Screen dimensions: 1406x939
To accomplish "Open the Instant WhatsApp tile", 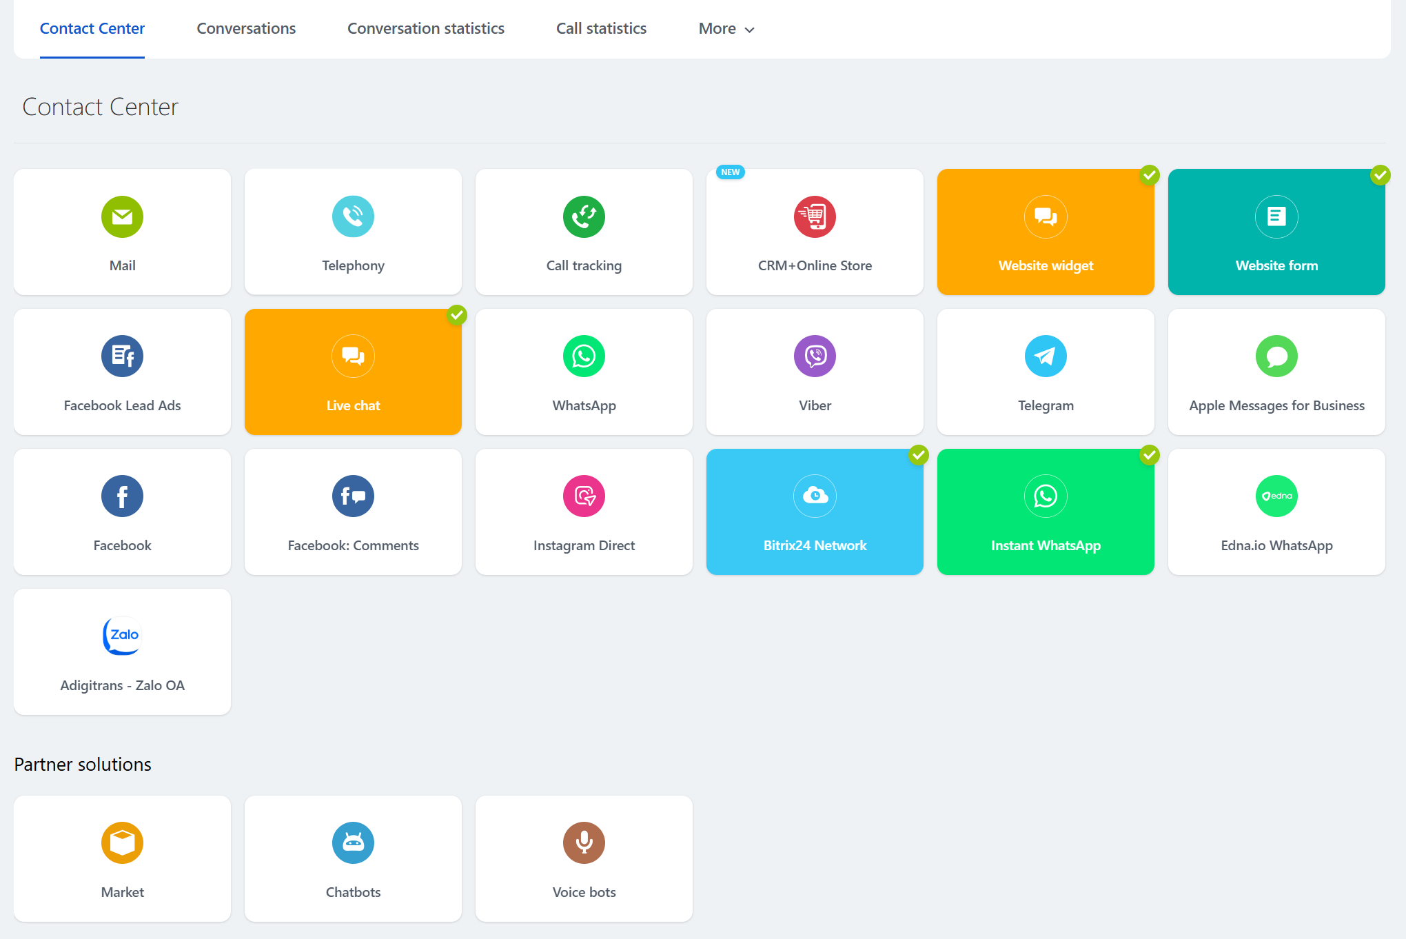I will (x=1046, y=512).
